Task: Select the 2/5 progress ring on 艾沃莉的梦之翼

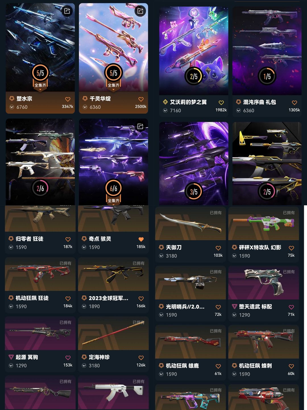Action: [x=194, y=76]
